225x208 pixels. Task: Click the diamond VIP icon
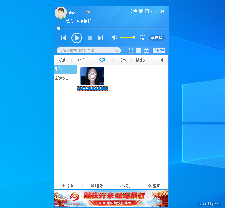pyautogui.click(x=88, y=13)
